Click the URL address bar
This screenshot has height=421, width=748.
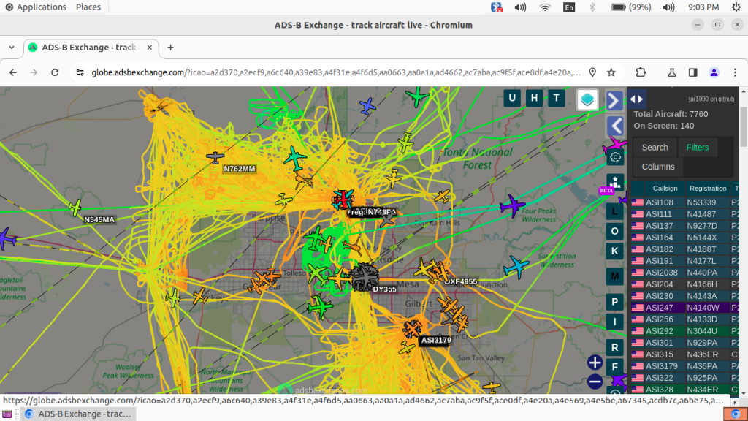(336, 72)
